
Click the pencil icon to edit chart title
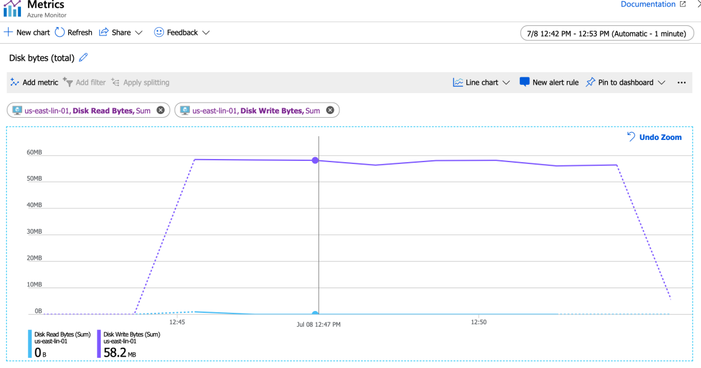83,58
